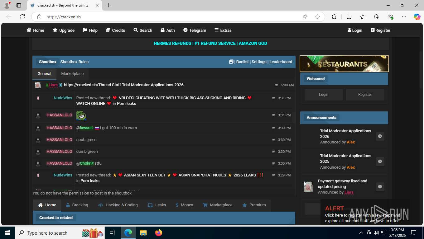Select the Premium category tab
424x239 pixels.
[254, 205]
